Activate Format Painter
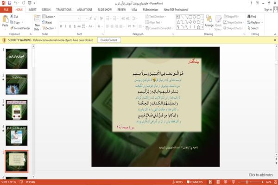This screenshot has width=278, height=185. [20, 28]
